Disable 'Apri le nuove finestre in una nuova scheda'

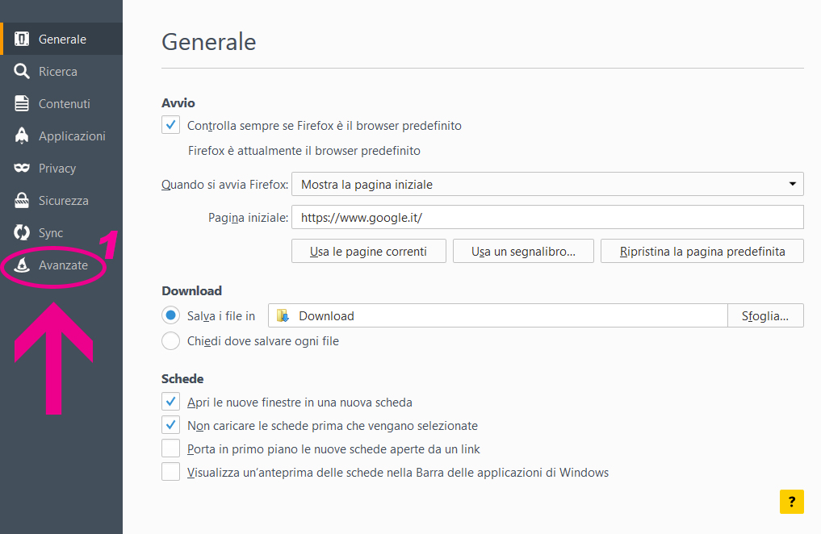pos(170,402)
